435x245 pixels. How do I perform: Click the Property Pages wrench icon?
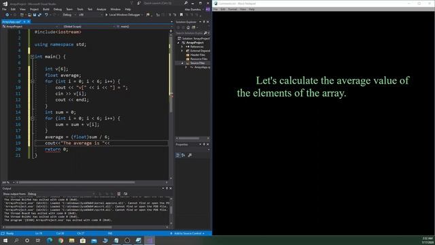190,155
